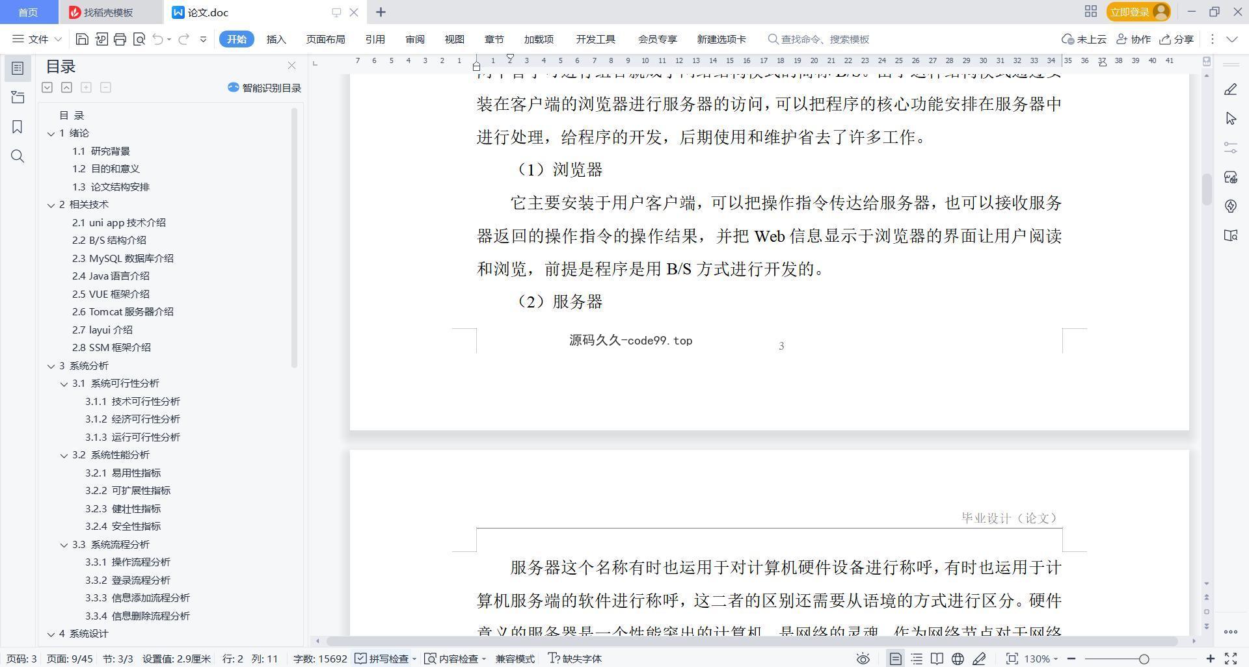This screenshot has width=1249, height=667.
Task: Switch to page layout view icon
Action: (x=895, y=659)
